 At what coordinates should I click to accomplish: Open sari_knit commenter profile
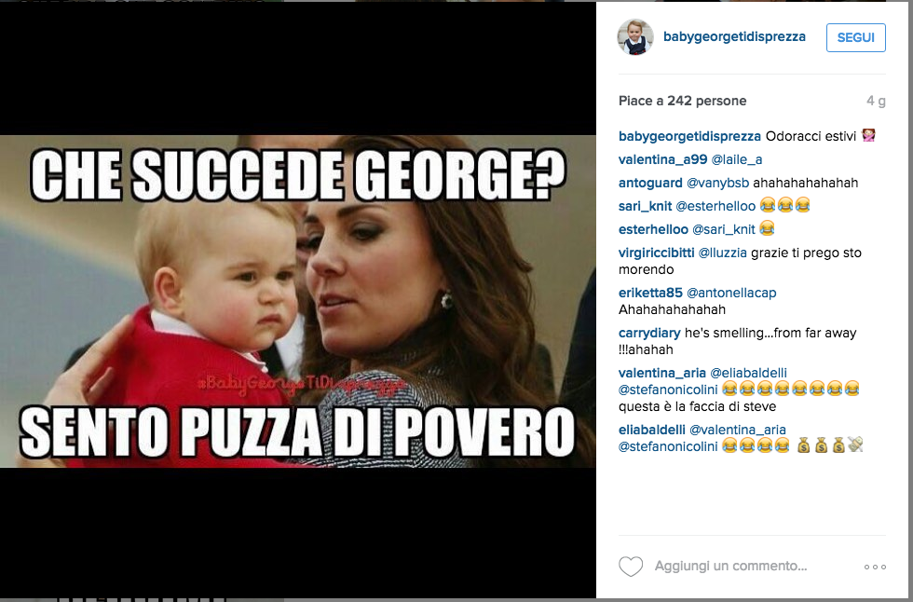(x=645, y=206)
